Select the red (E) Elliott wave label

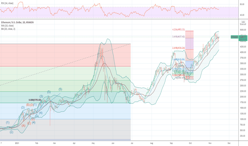33,119
